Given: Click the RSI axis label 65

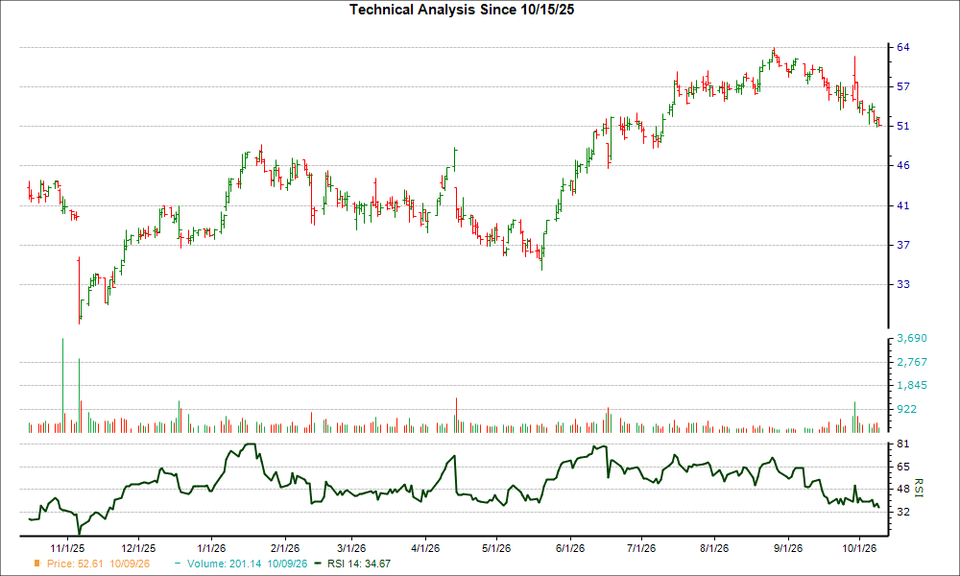Looking at the screenshot, I should click(903, 467).
